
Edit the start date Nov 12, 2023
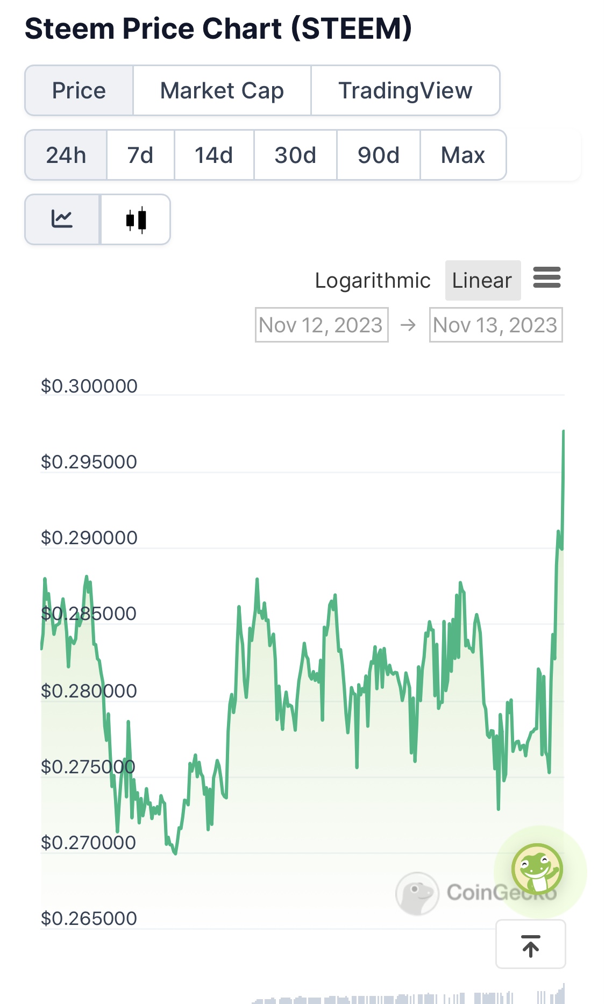tap(322, 325)
